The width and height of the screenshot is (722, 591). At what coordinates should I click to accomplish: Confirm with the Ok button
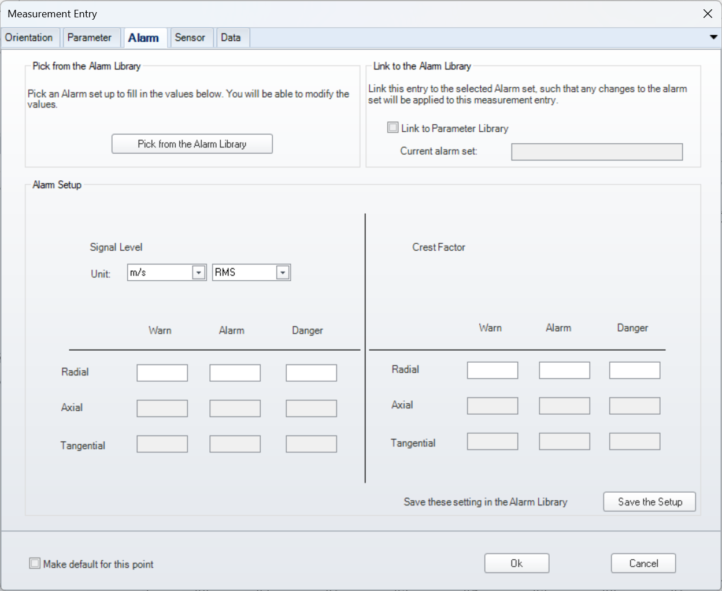tap(517, 563)
